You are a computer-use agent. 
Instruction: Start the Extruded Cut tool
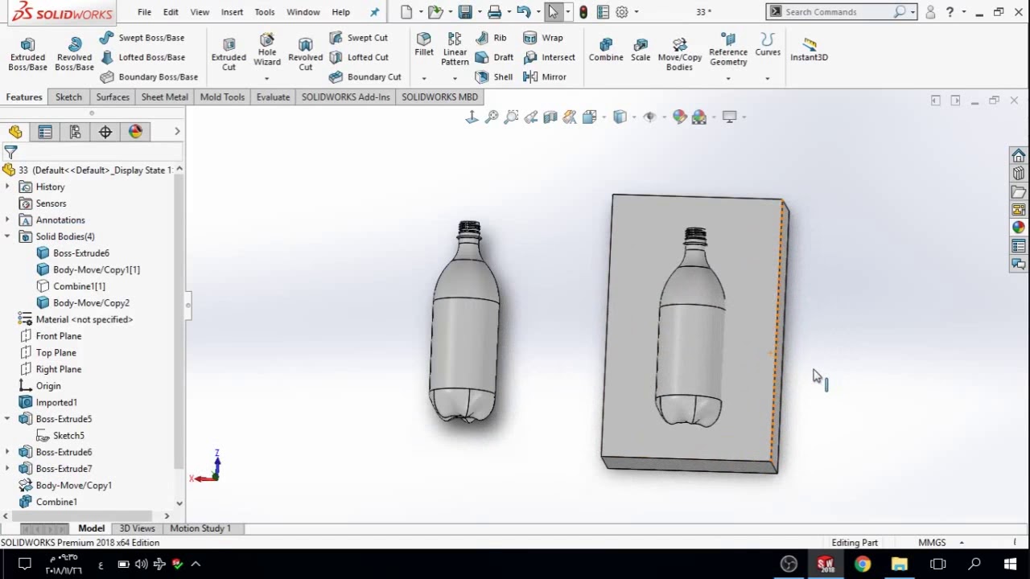click(229, 54)
